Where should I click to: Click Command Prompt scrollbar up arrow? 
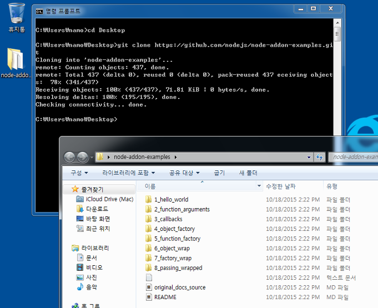pyautogui.click(x=337, y=23)
